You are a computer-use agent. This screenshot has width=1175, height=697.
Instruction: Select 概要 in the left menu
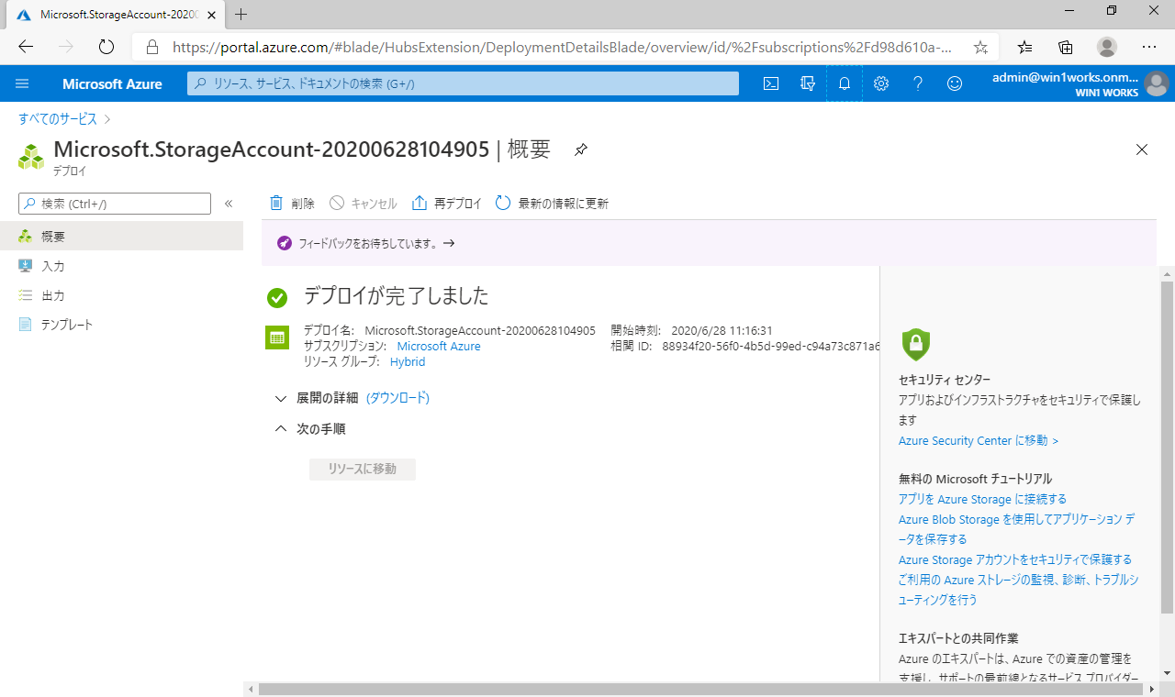(x=121, y=236)
